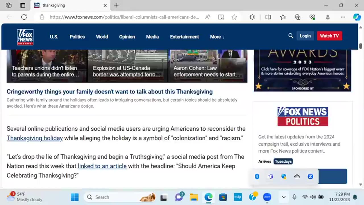The height and width of the screenshot is (205, 364).
Task: Refresh the page with the reload icon
Action: [x=24, y=17]
